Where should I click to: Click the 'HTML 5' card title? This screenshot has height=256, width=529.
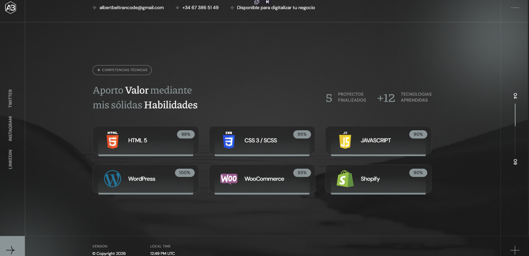(138, 141)
